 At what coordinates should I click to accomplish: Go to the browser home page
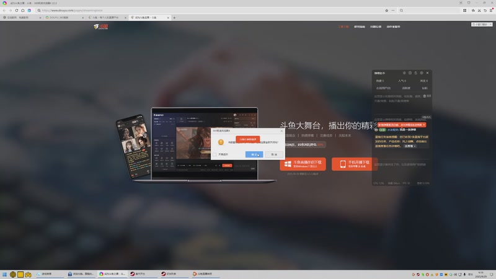pos(23,11)
